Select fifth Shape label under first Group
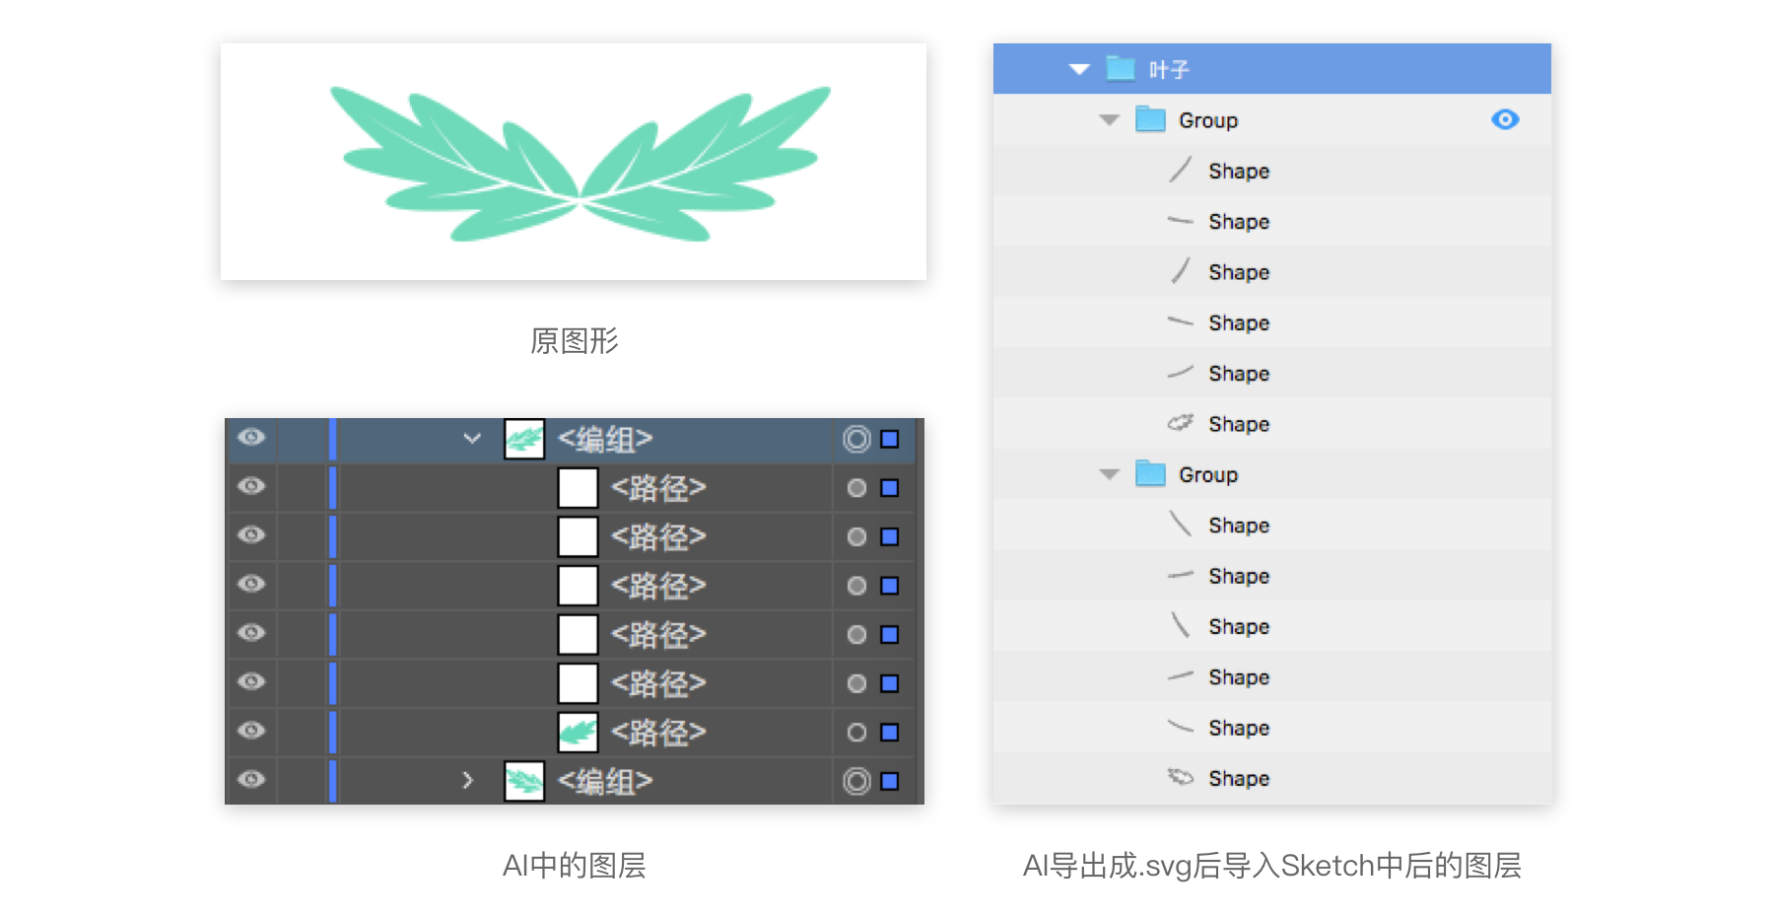 coord(1239,373)
